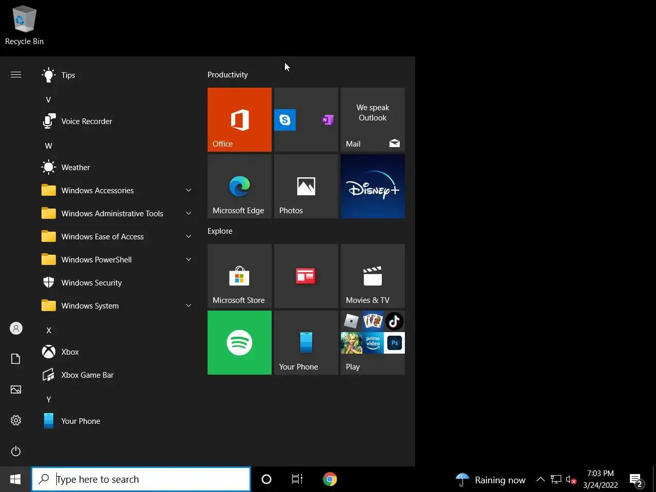Open TikTok in the Play folder tile
656x492 pixels.
pos(394,321)
